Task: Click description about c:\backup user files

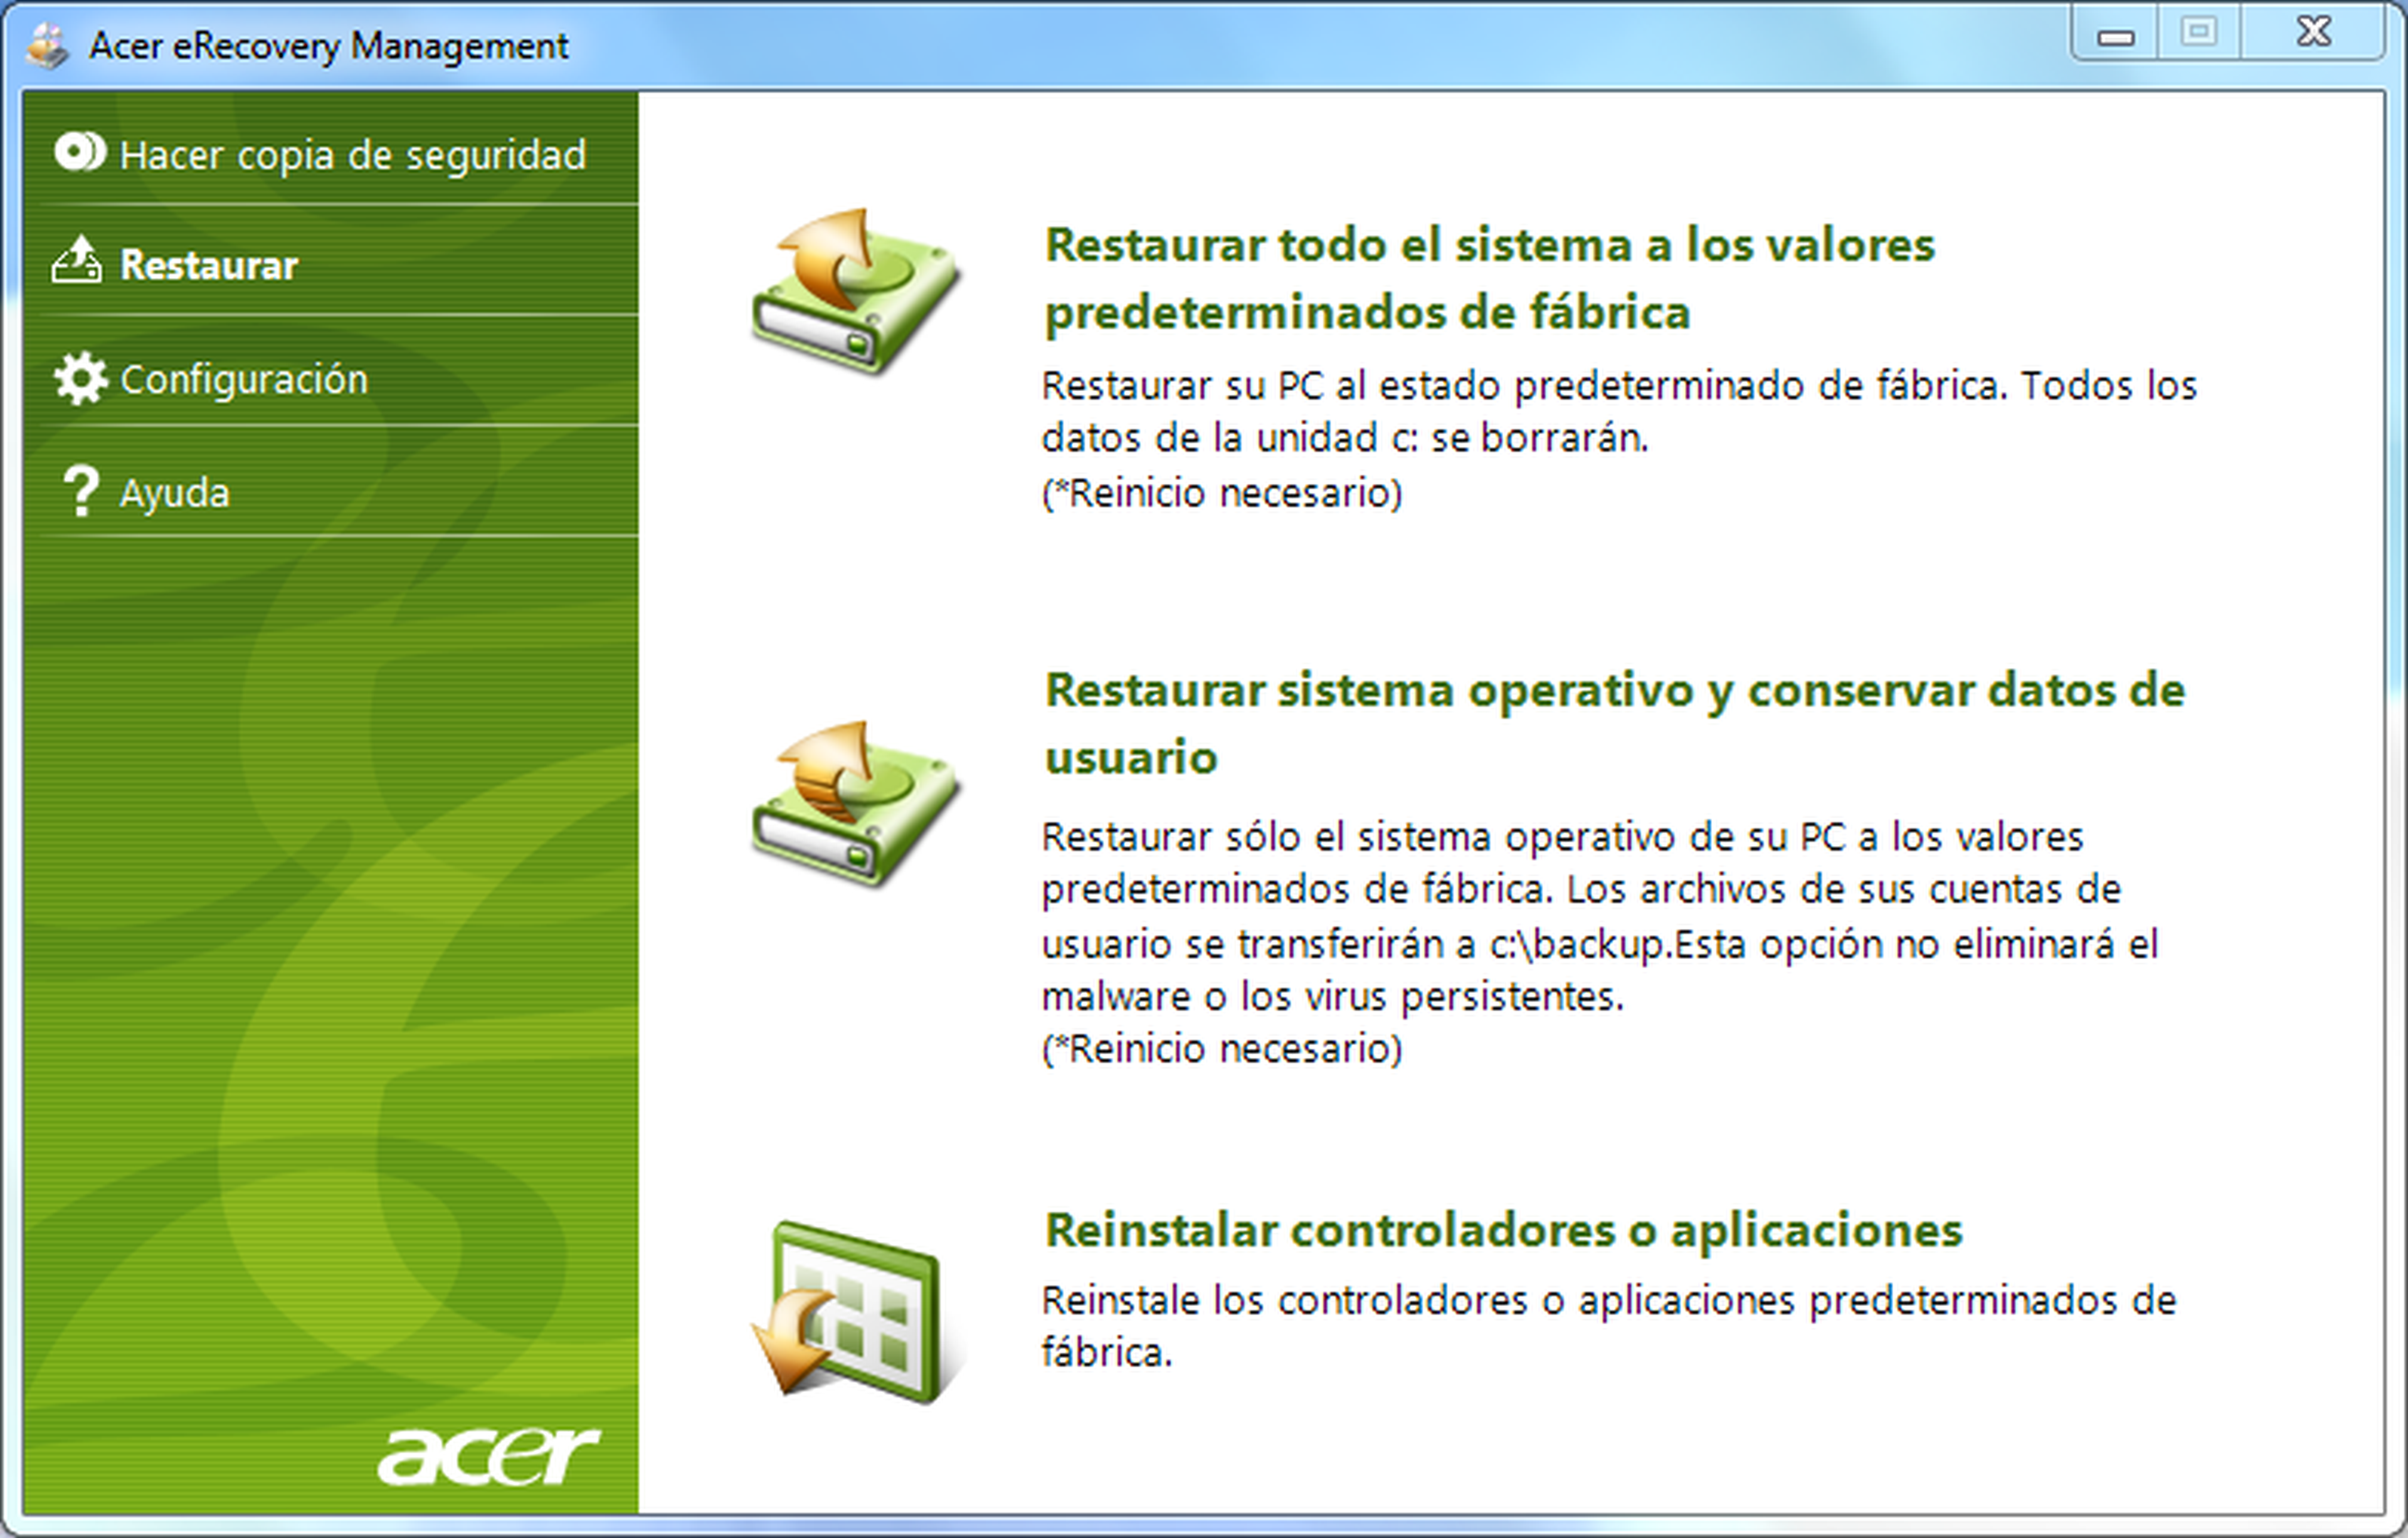Action: tap(1598, 916)
